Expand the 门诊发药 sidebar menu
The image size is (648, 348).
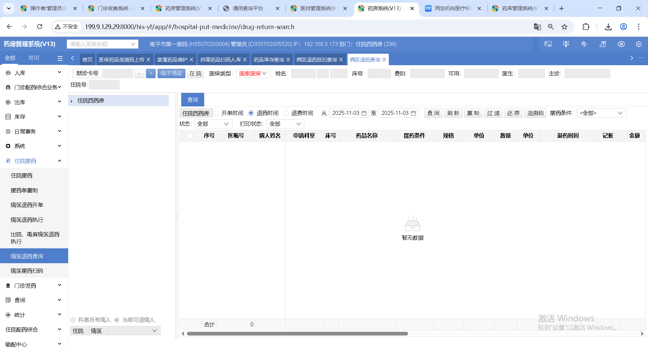point(34,285)
